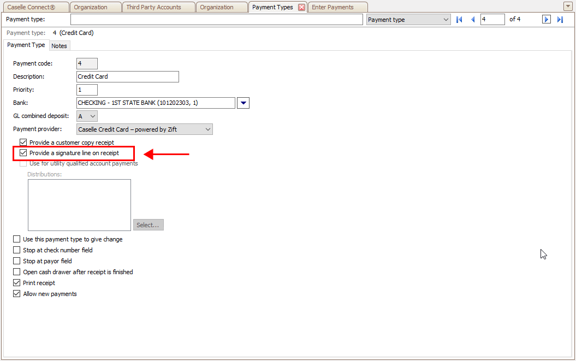Enable Open cash drawer after receipt
The width and height of the screenshot is (576, 361).
(17, 272)
